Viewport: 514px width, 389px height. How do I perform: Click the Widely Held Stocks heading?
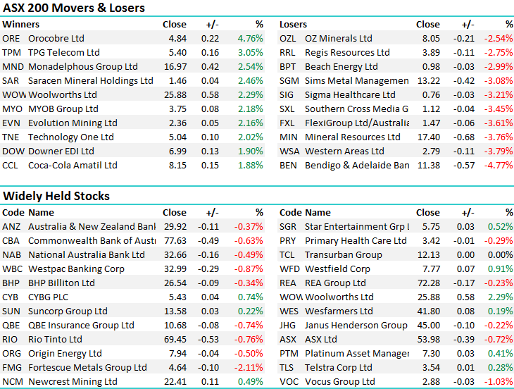coord(56,196)
